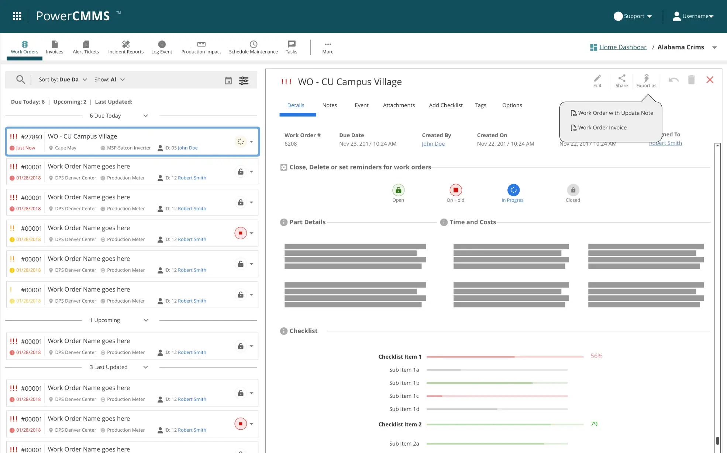Image resolution: width=727 pixels, height=453 pixels.
Task: Open the calendar icon above the list
Action: (x=228, y=80)
